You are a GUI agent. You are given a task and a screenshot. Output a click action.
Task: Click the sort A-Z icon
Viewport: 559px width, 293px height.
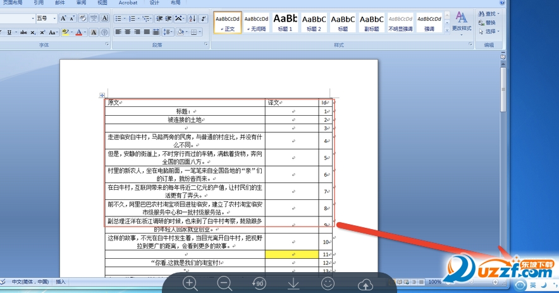192,18
